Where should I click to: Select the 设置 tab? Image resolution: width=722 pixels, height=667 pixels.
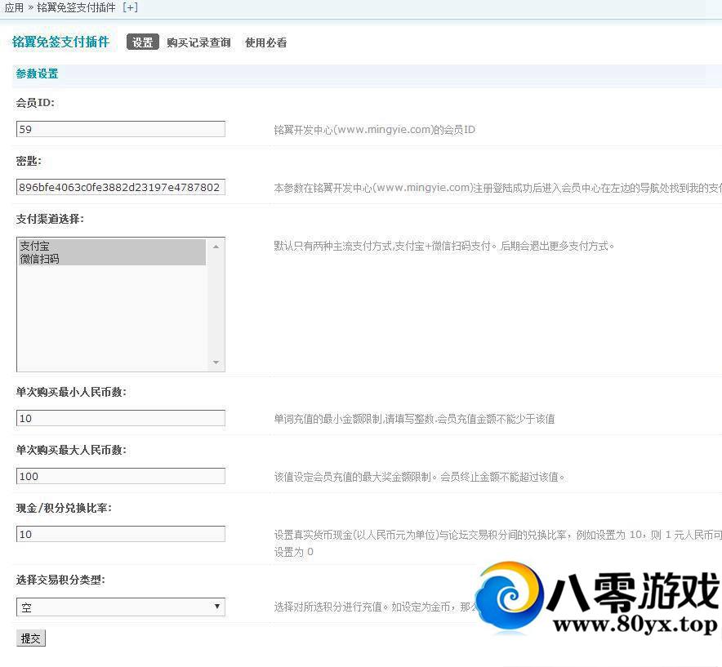coord(142,42)
